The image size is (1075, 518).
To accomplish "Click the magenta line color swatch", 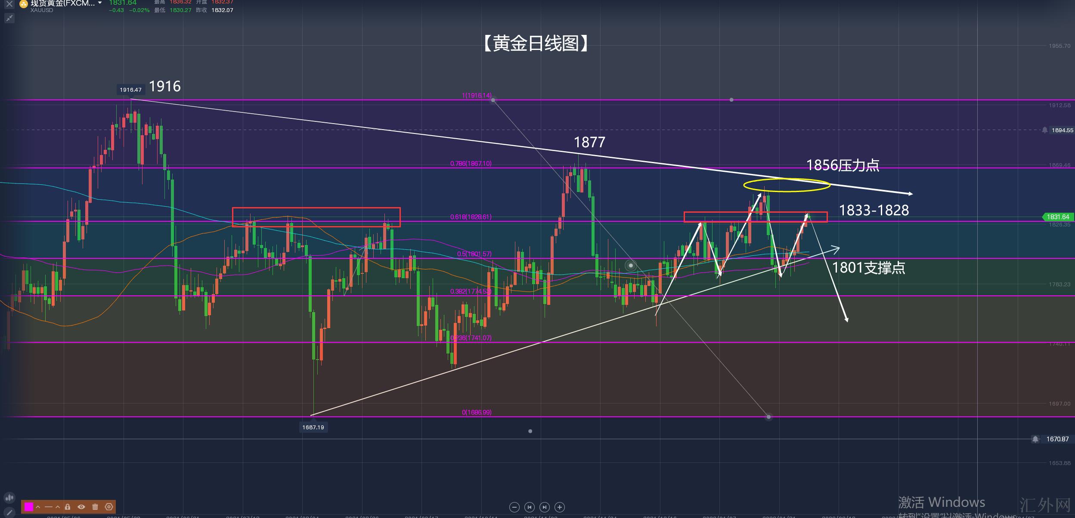I will 29,507.
